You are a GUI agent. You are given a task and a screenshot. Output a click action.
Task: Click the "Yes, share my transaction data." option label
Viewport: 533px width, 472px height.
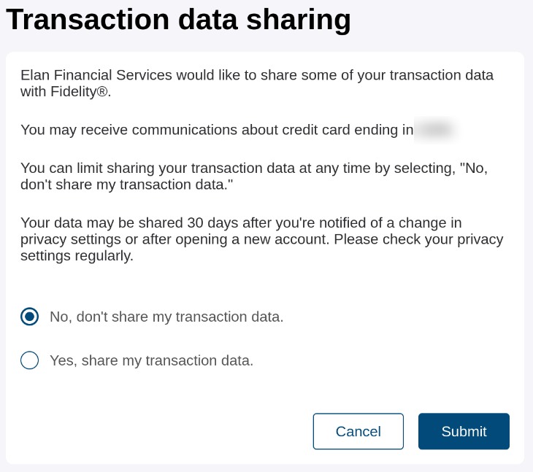click(x=151, y=360)
